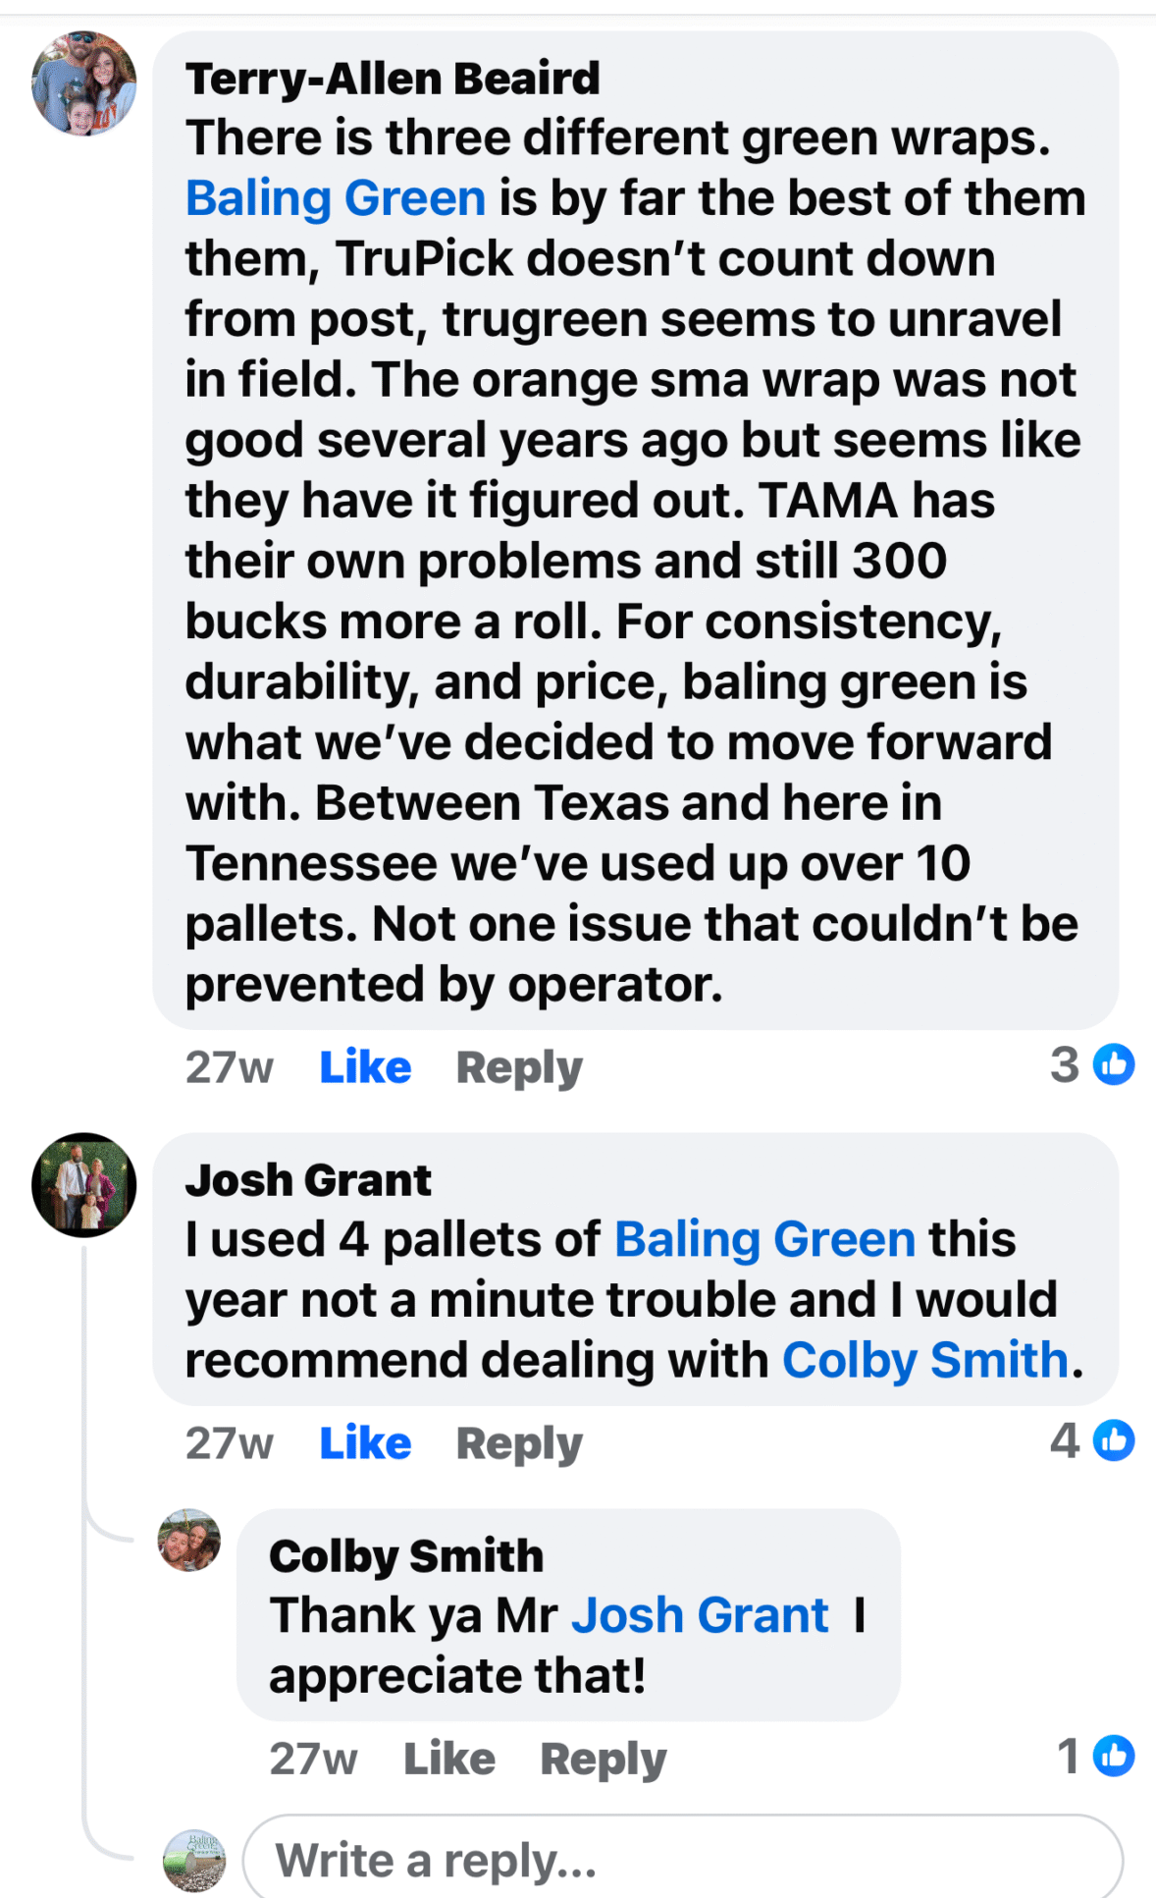Open Baling Green link in Terry-Allen's comment

pyautogui.click(x=336, y=198)
